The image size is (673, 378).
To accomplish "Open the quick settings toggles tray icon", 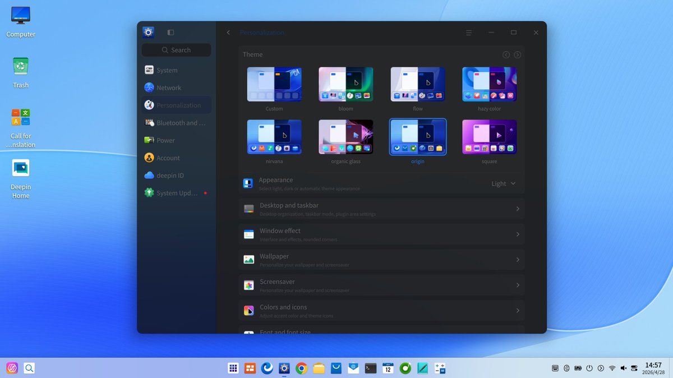I will 634,368.
